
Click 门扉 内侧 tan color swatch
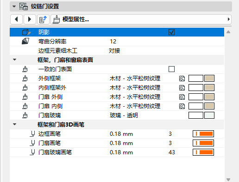click(x=209, y=106)
